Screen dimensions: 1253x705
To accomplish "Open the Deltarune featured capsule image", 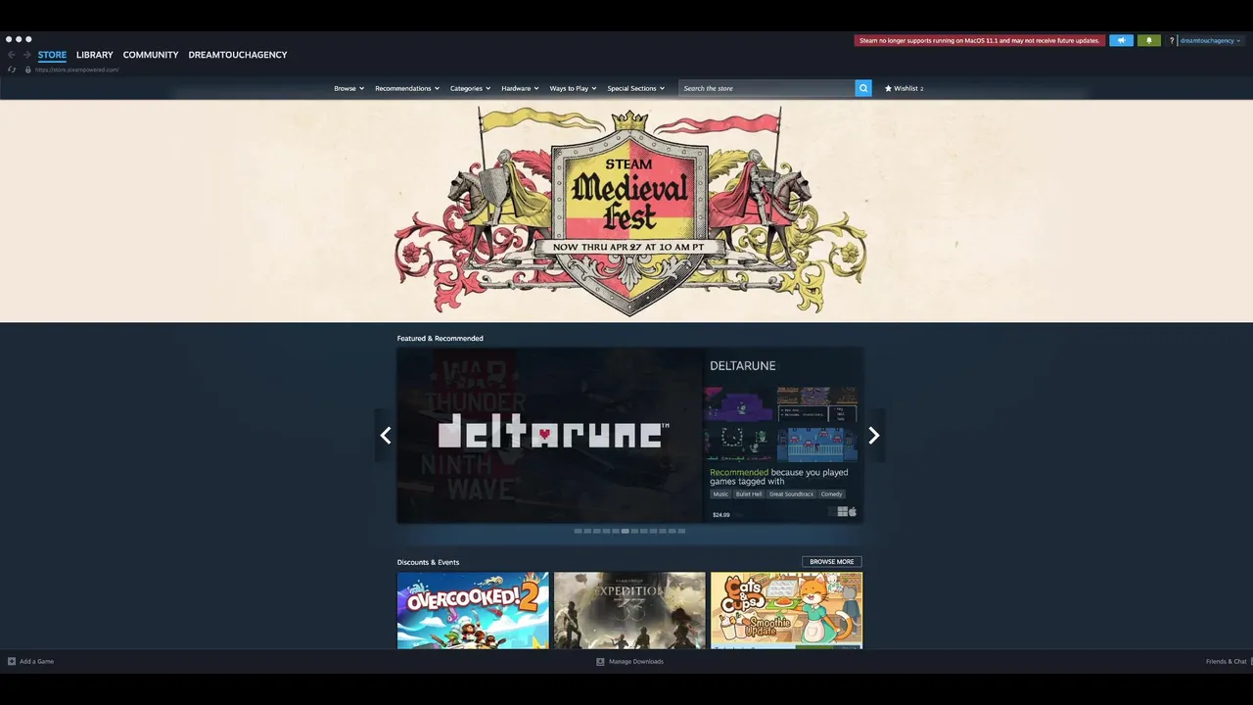I will tap(550, 435).
